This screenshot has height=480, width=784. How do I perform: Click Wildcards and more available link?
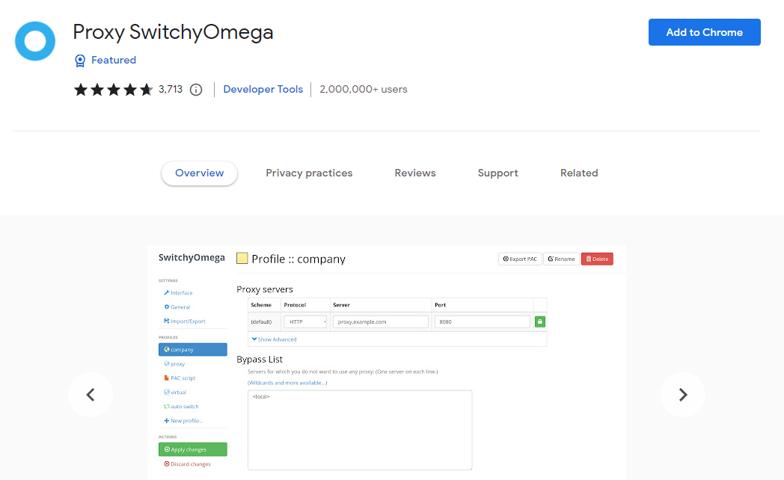click(x=287, y=383)
